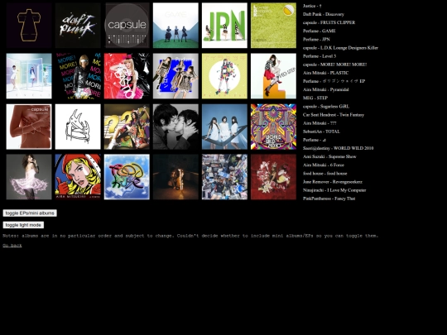The width and height of the screenshot is (447, 335).
Task: Click 'Daft Punk - Discovery' list entry
Action: (324, 14)
